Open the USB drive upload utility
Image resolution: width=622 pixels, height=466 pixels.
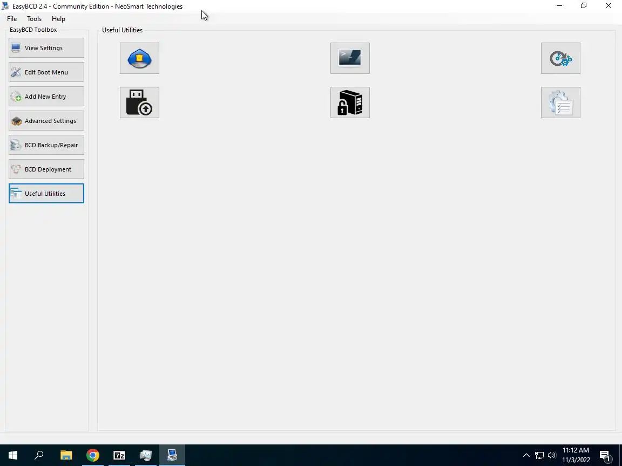[x=139, y=102]
